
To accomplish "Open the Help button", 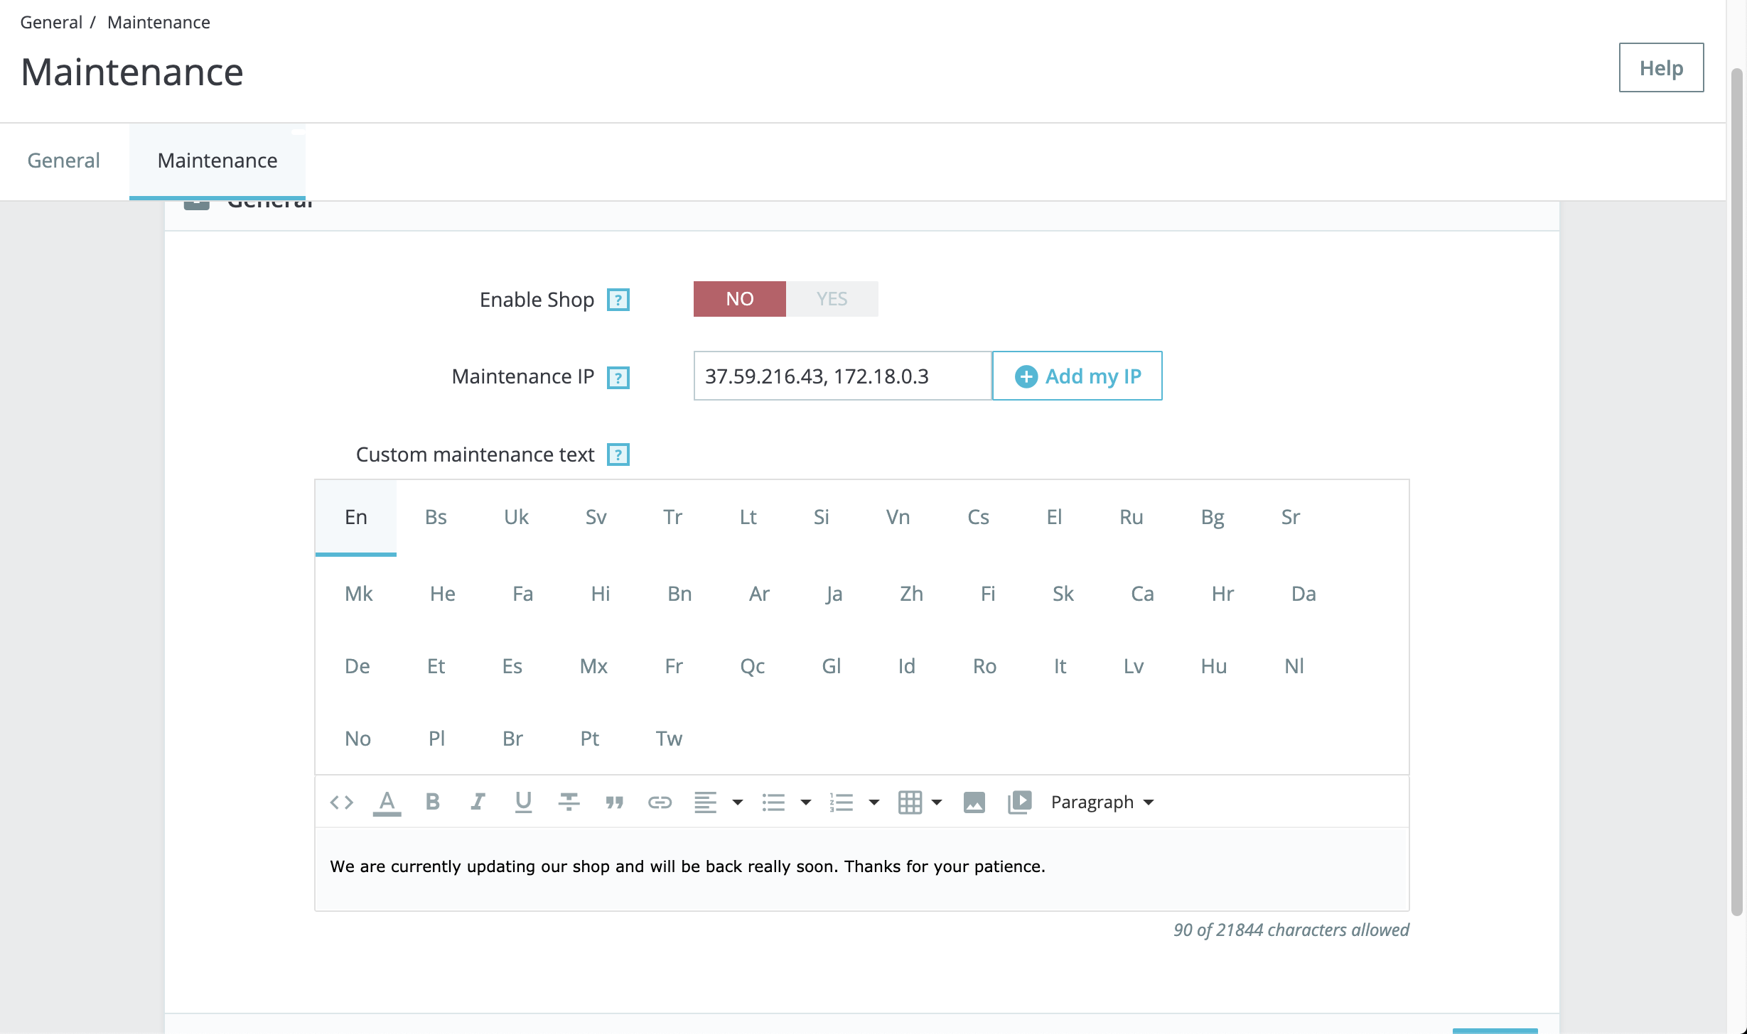I will tap(1660, 68).
